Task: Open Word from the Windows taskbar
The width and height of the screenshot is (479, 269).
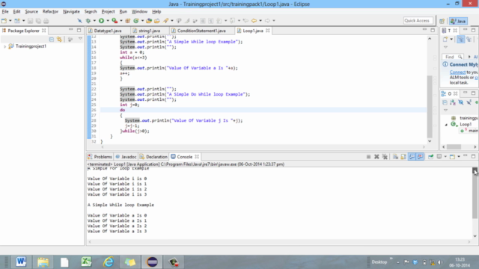Action: pyautogui.click(x=21, y=262)
